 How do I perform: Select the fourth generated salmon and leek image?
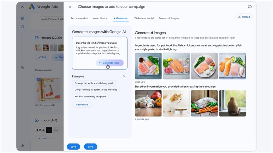(x=232, y=66)
